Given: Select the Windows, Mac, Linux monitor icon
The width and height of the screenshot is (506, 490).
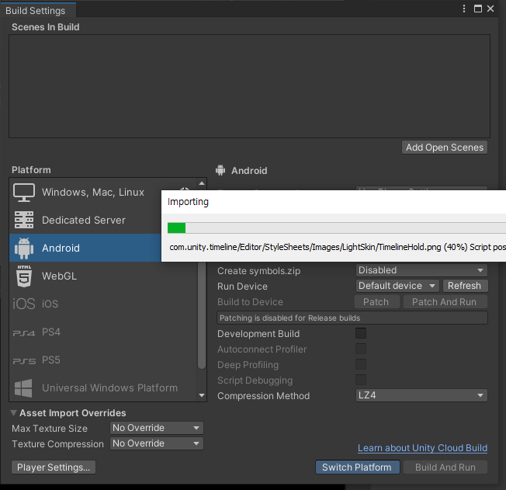Looking at the screenshot, I should 24,192.
